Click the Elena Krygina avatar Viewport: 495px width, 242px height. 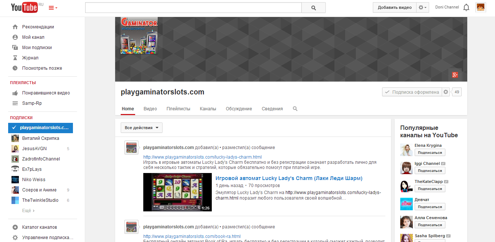pyautogui.click(x=407, y=150)
